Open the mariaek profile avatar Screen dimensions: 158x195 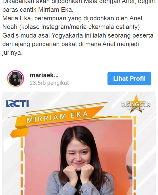tap(16, 79)
